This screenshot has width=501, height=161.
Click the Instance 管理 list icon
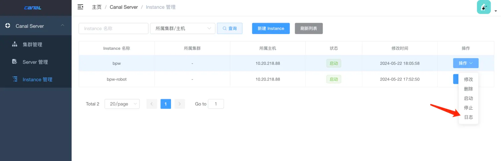[15, 79]
